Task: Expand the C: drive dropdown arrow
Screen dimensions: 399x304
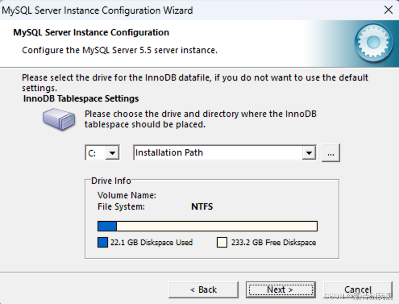Action: coord(112,153)
